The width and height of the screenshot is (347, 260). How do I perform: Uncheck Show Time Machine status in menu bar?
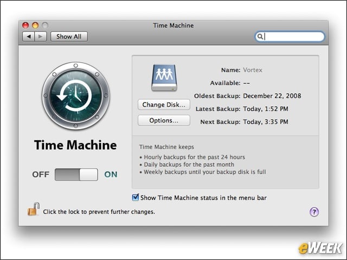(x=135, y=197)
